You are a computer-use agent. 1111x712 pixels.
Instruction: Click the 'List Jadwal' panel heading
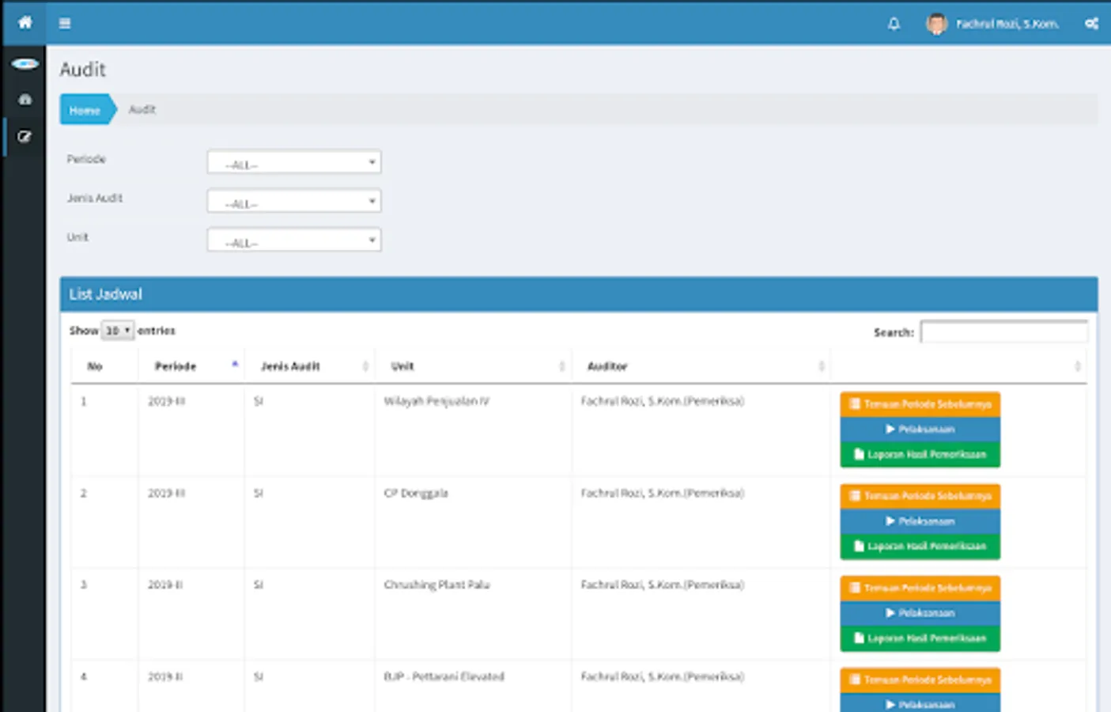click(105, 294)
